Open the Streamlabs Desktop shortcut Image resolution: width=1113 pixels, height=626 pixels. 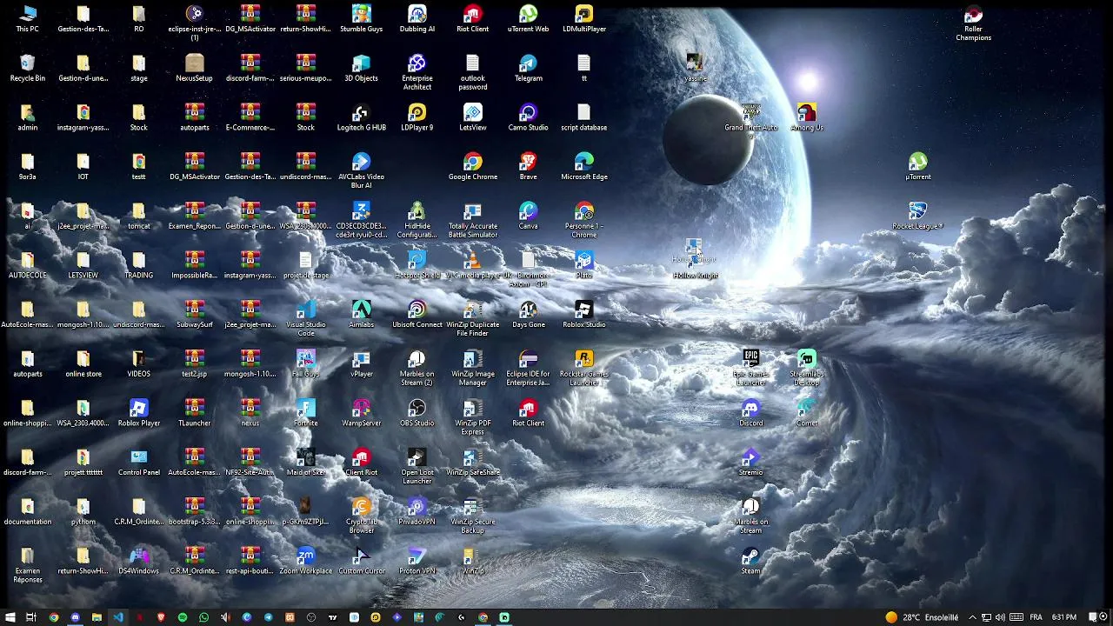tap(806, 368)
